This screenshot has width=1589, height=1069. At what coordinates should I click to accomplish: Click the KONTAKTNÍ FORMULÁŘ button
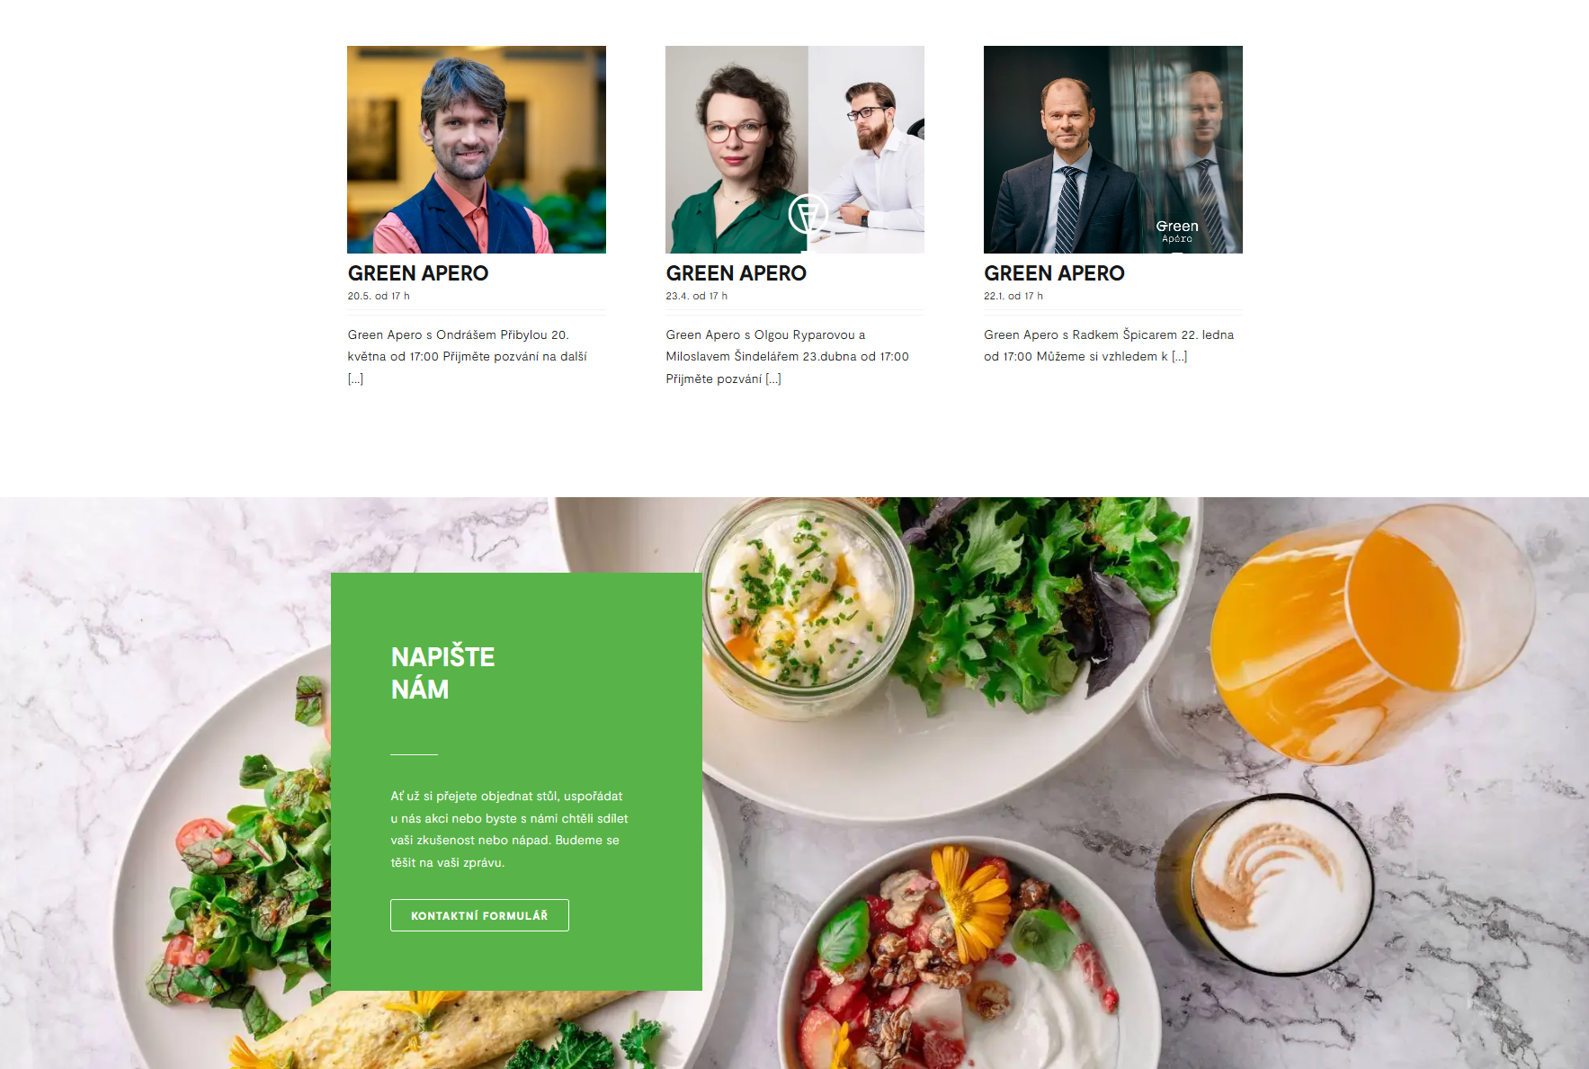click(x=479, y=915)
